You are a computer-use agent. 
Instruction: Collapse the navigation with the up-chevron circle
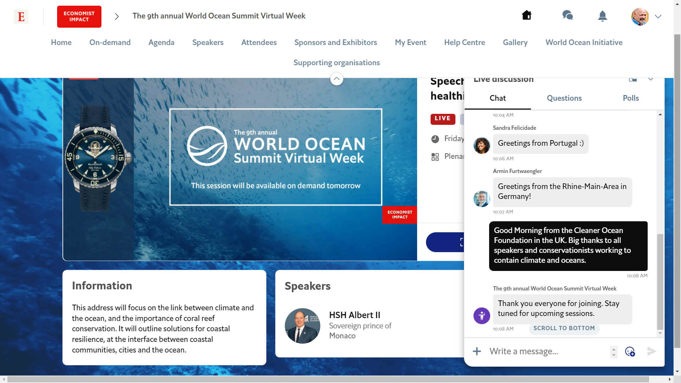coord(337,79)
